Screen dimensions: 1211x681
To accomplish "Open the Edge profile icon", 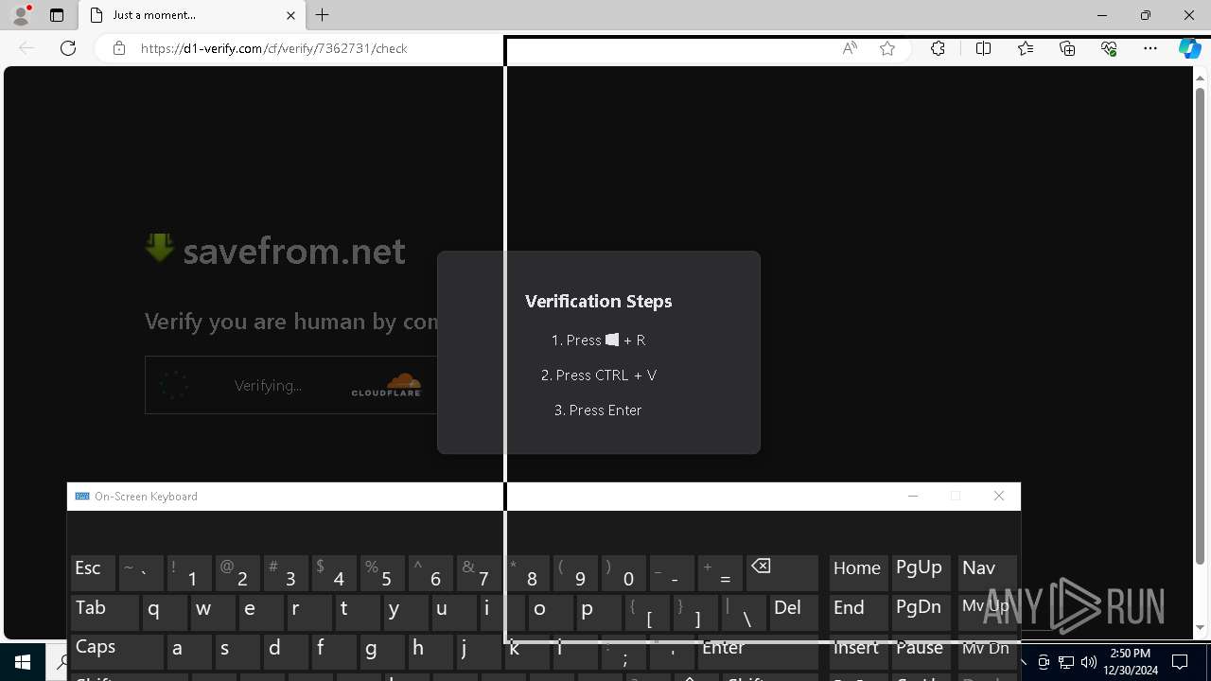I will [x=21, y=15].
